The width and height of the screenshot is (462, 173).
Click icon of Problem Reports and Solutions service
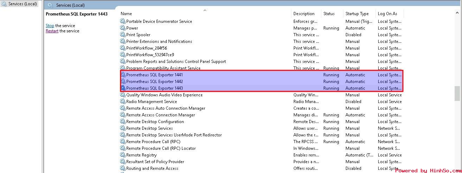click(x=122, y=62)
